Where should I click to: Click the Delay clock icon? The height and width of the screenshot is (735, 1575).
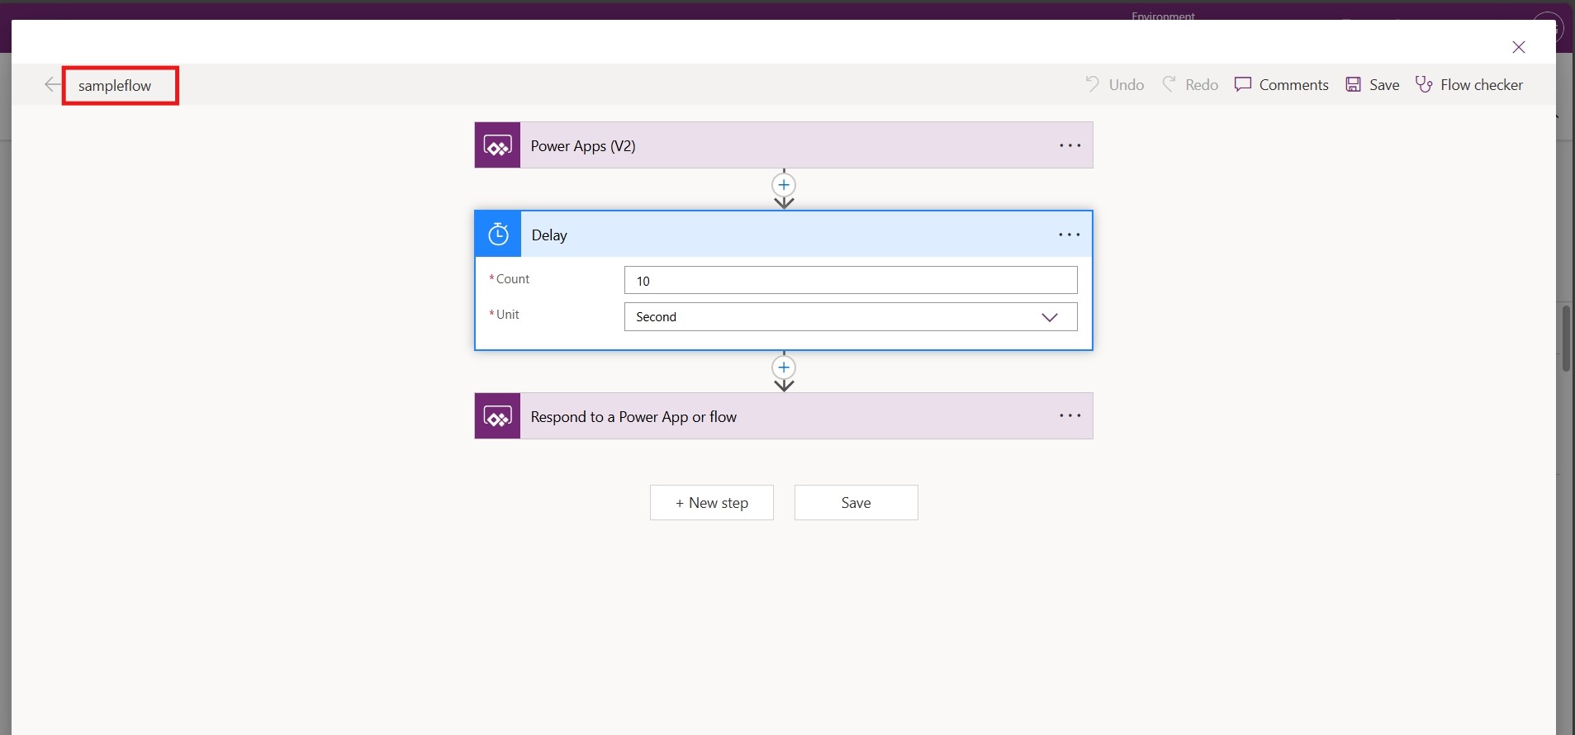pos(498,235)
